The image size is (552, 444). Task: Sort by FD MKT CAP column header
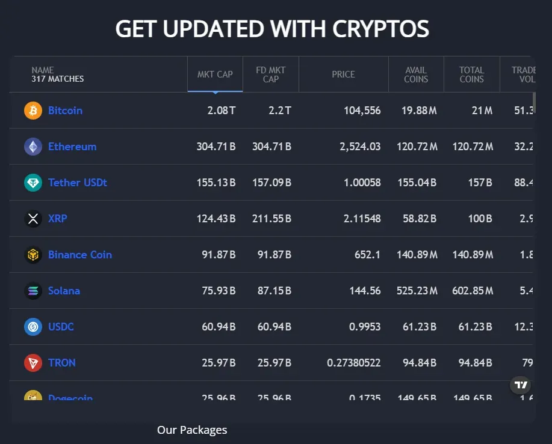tap(271, 75)
